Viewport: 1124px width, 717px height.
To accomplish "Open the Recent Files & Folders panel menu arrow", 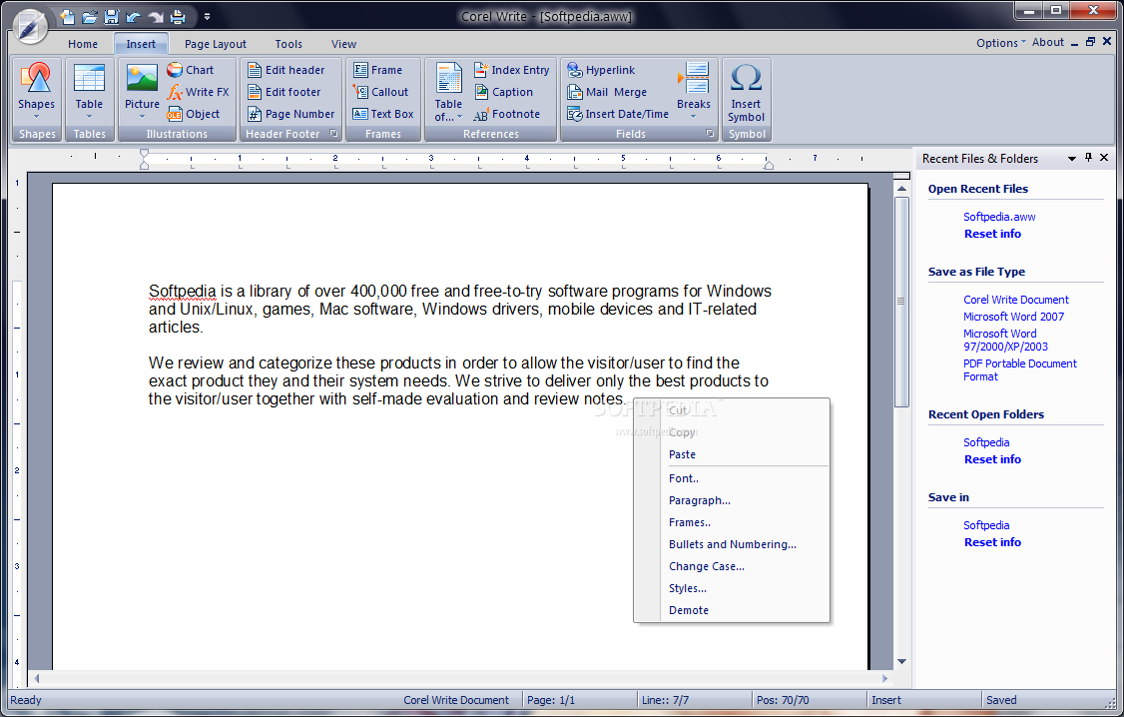I will click(x=1072, y=159).
